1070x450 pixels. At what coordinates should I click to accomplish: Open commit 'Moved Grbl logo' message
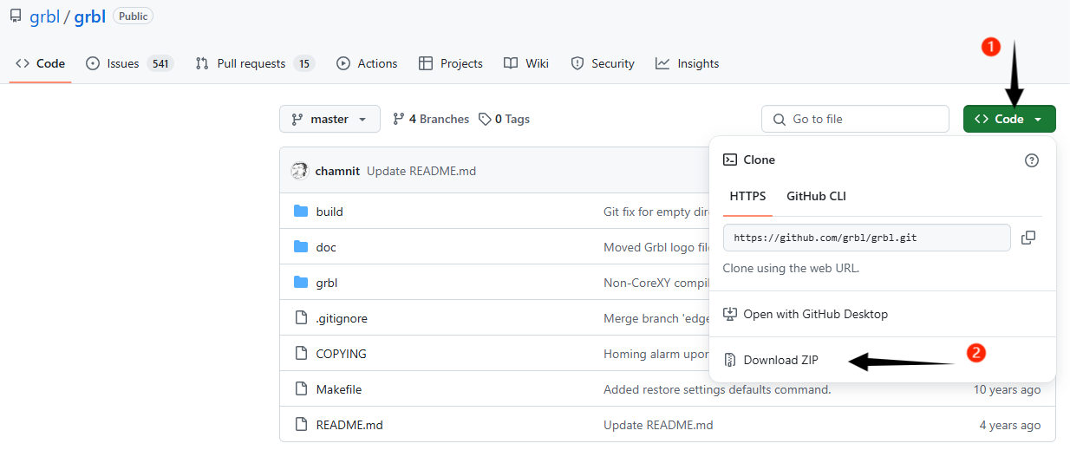tap(656, 247)
